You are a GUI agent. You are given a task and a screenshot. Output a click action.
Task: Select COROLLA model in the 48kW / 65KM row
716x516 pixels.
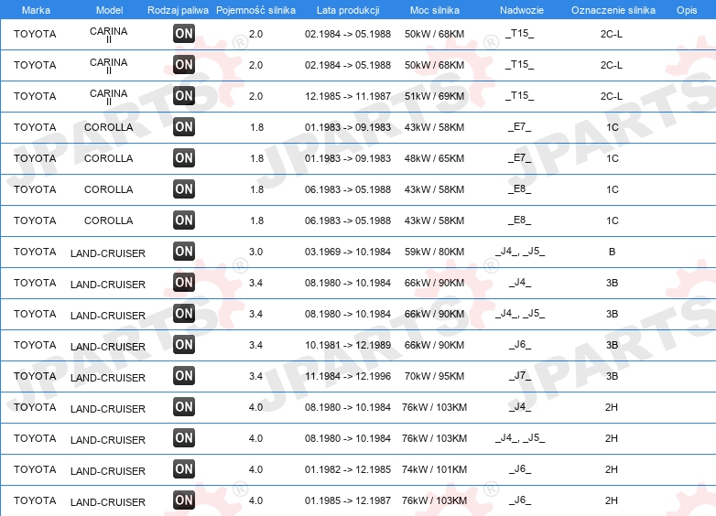(x=109, y=158)
